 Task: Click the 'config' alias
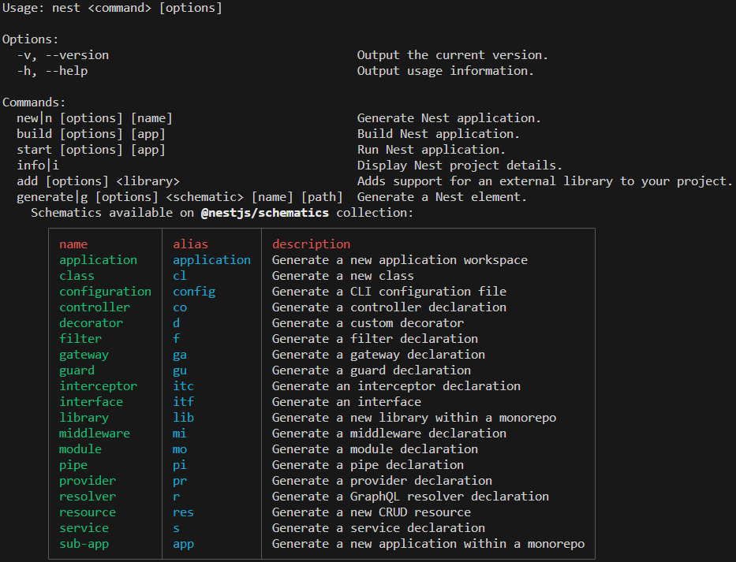[194, 292]
